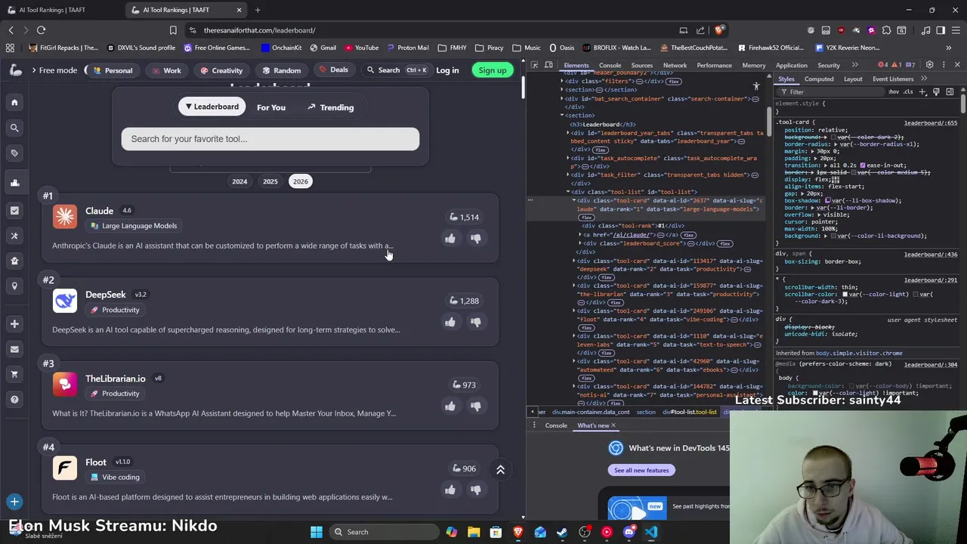Switch to the For You tab
This screenshot has width=967, height=544.
(x=271, y=107)
